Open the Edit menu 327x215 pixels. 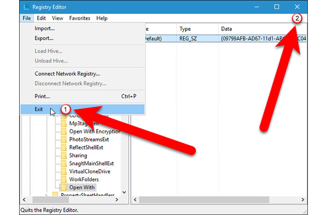[x=42, y=18]
